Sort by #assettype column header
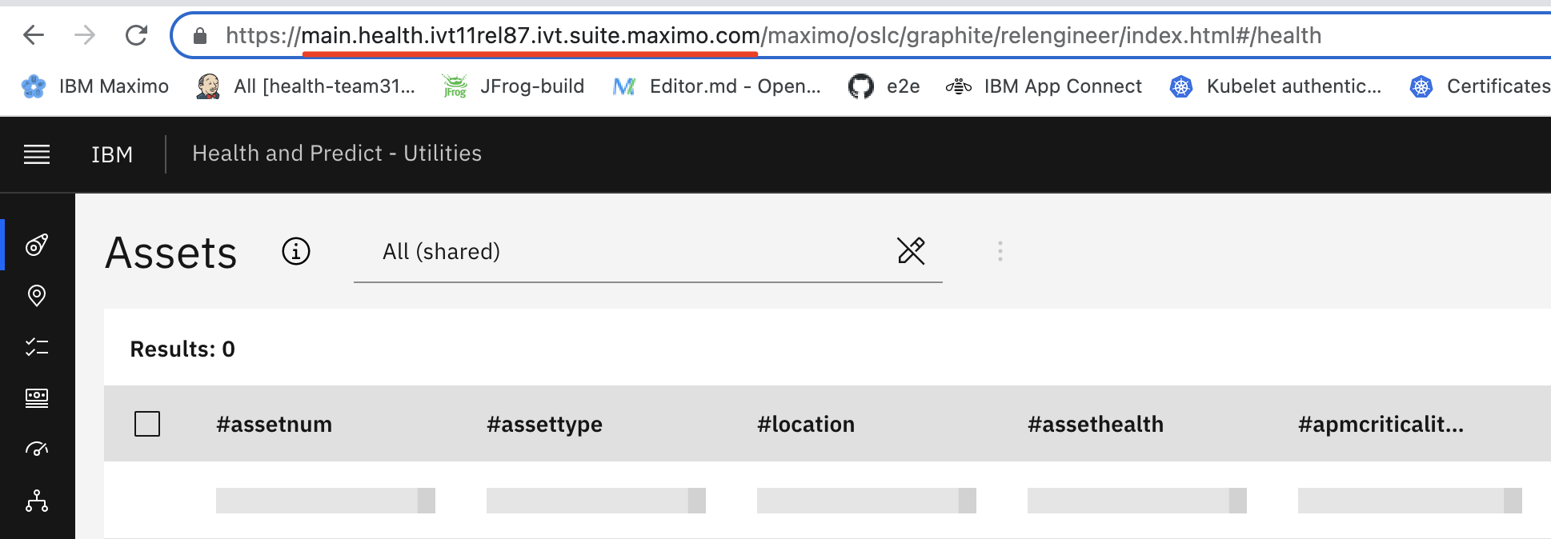This screenshot has height=539, width=1551. (x=544, y=425)
